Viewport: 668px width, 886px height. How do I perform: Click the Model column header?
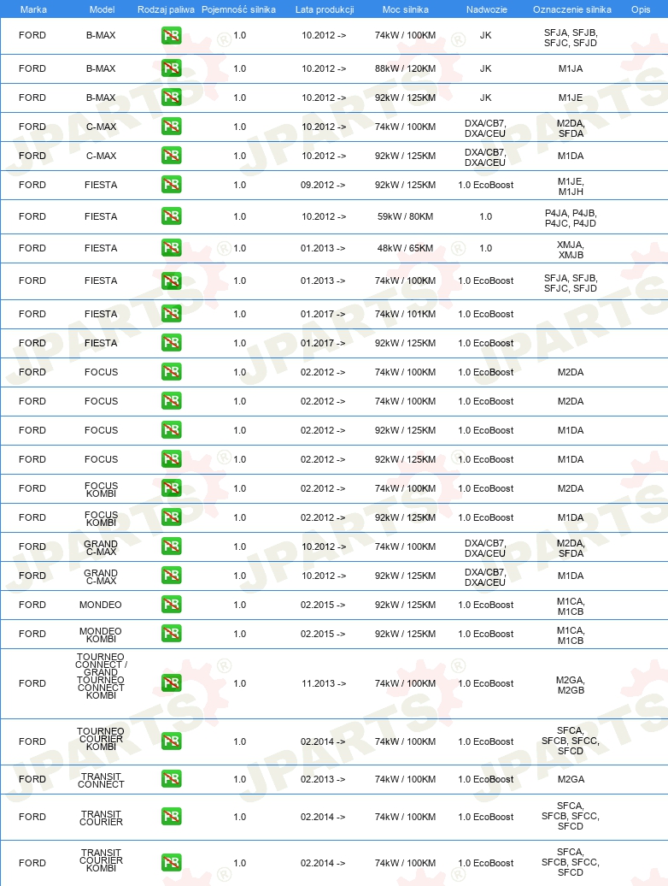click(103, 9)
